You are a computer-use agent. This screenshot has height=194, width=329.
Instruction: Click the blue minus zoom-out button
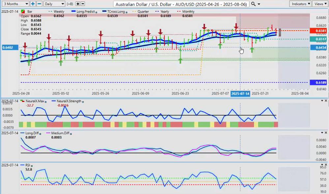(x=39, y=4)
